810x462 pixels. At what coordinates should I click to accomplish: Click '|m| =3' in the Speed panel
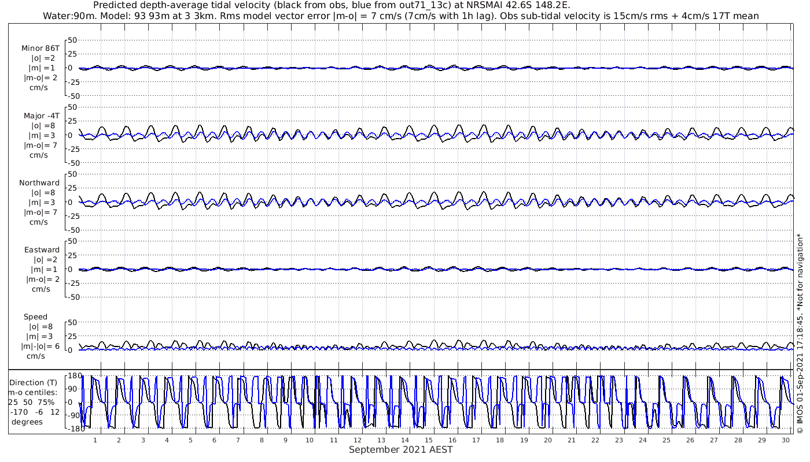pos(41,337)
